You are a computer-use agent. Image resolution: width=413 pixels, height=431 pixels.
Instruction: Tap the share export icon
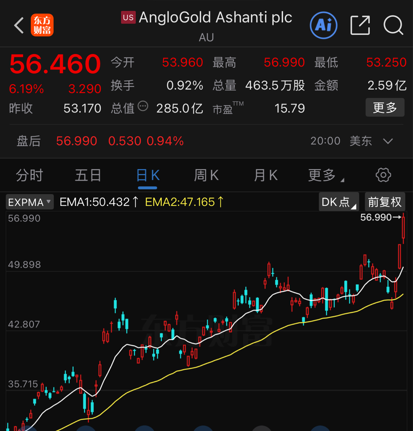[360, 25]
